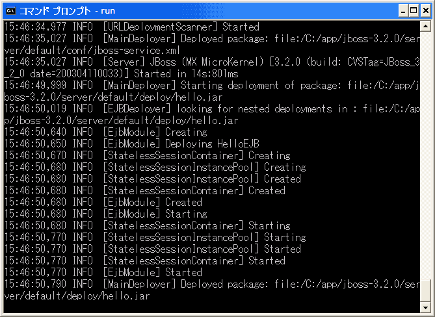Click the EjbModule Started log line
The image size is (435, 317).
click(103, 272)
